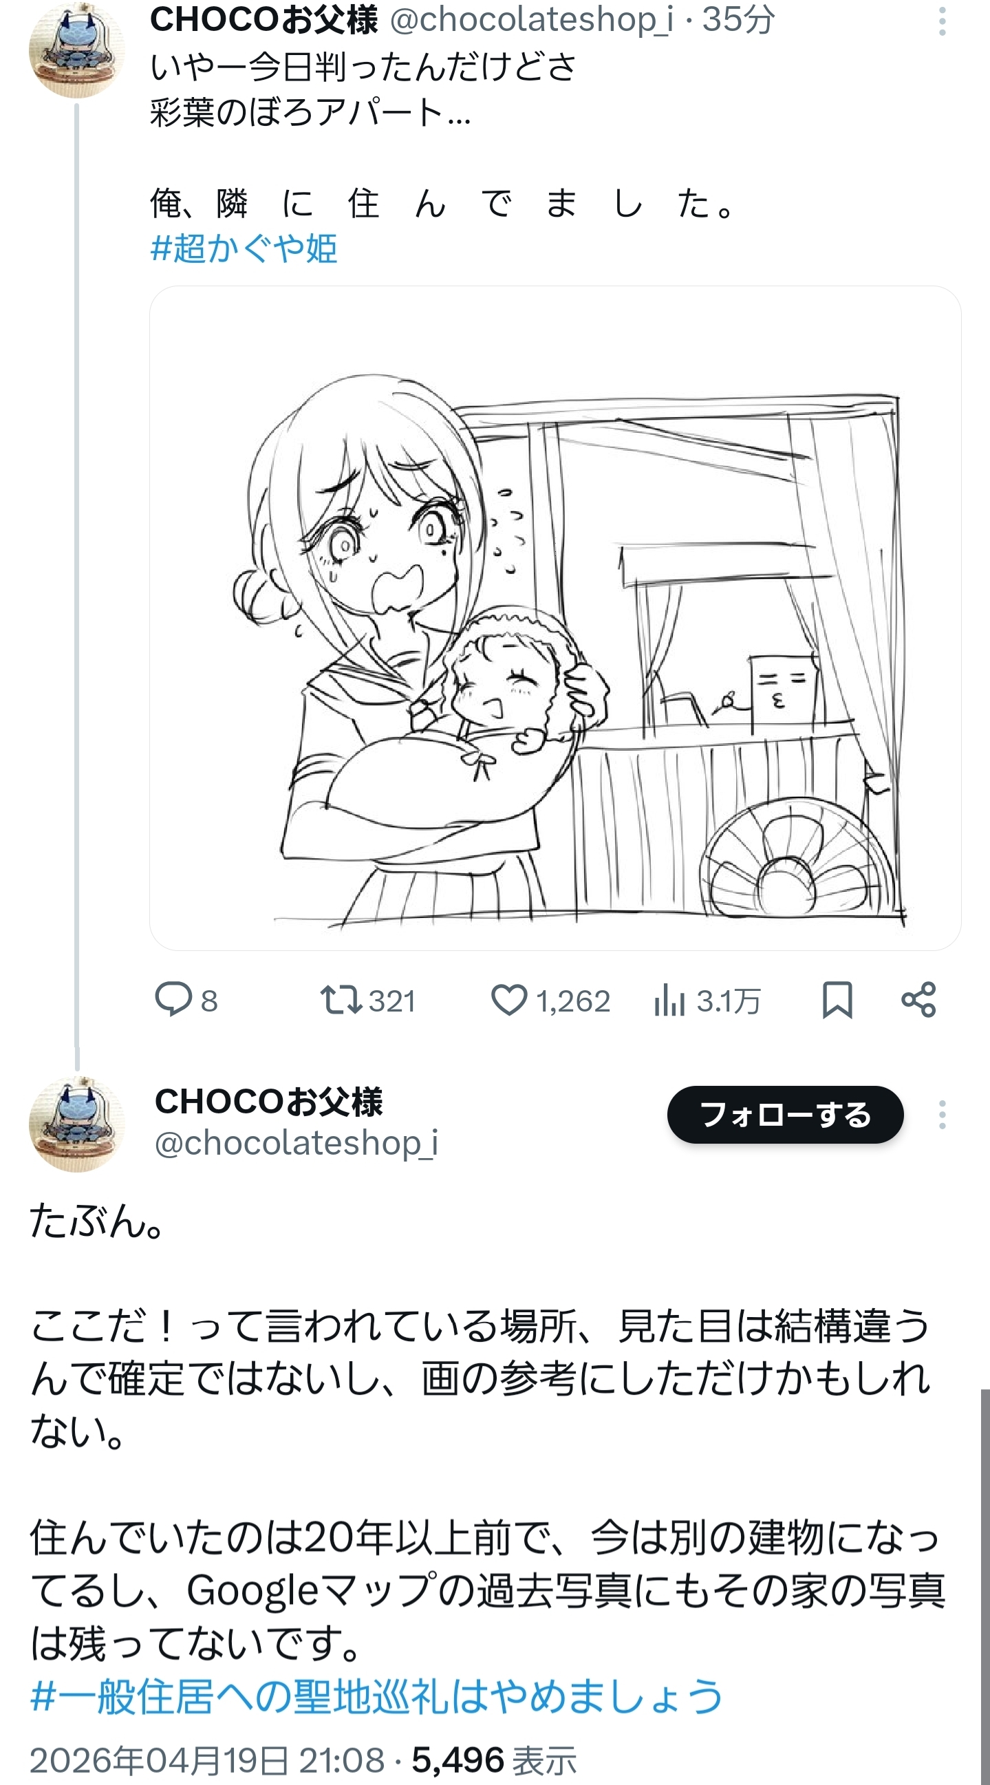Screen dimensions: 990x1785
Task: Open the sketch illustration of girl holding baby
Action: tap(555, 617)
